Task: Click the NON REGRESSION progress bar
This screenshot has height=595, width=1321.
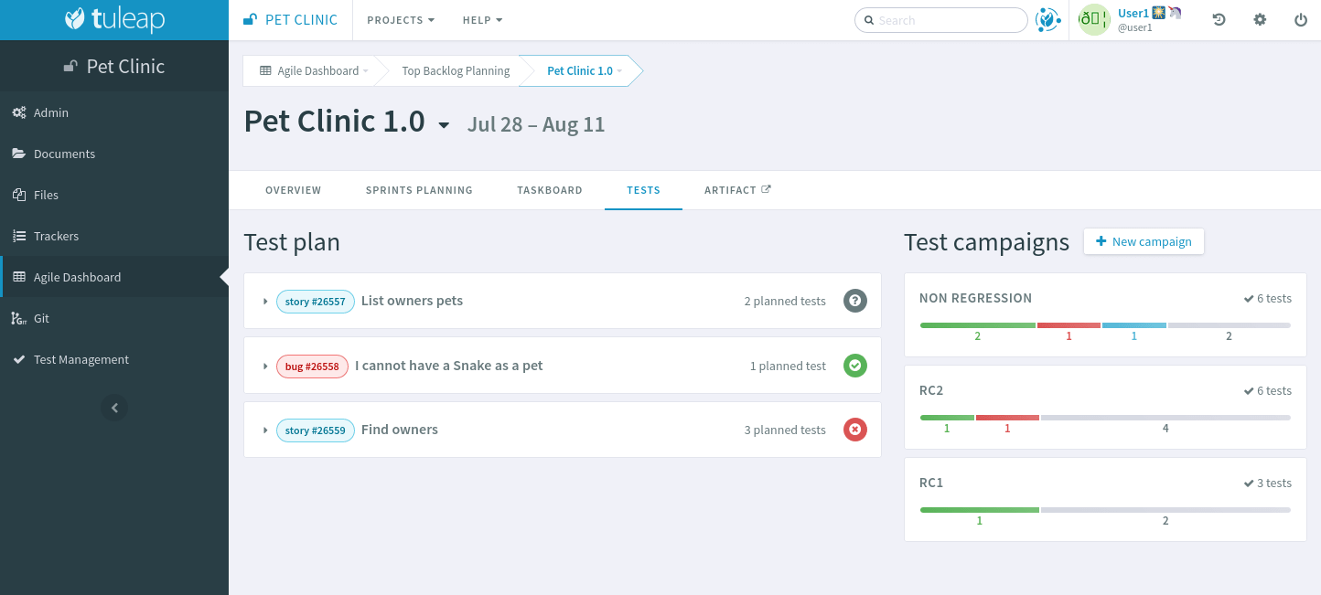Action: pyautogui.click(x=1104, y=324)
